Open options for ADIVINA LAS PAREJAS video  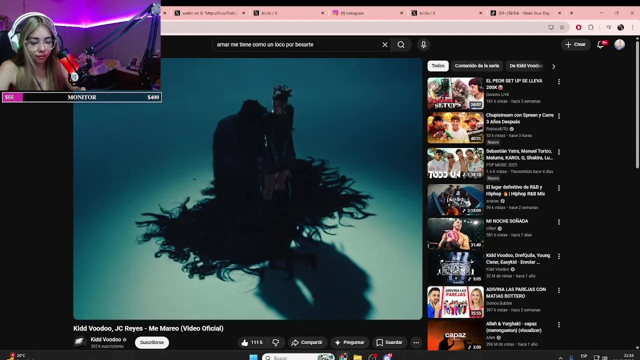pos(559,290)
